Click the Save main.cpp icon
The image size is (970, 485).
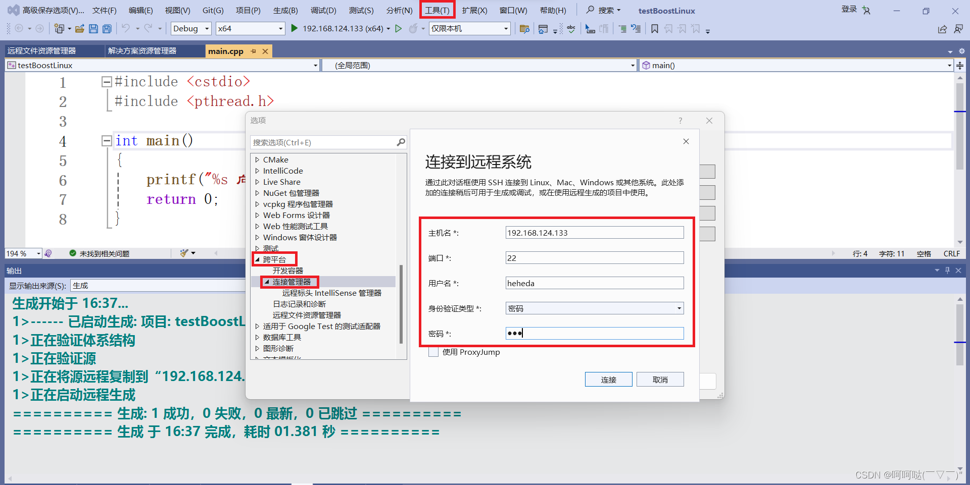click(x=93, y=29)
